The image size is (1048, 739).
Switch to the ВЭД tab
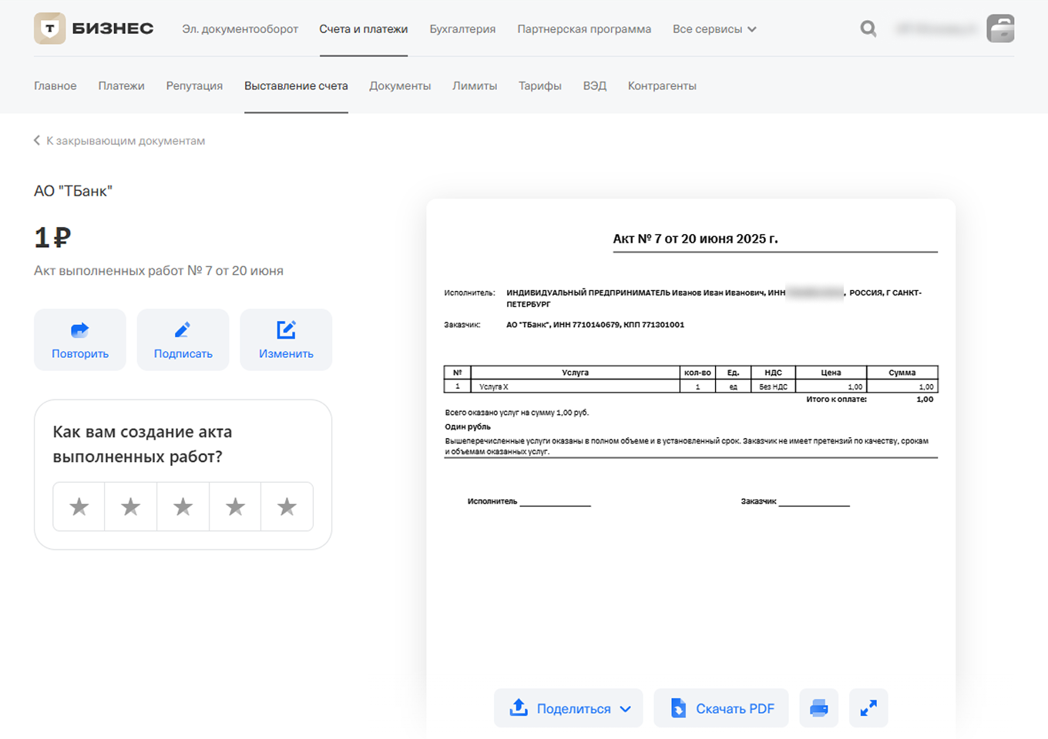(x=595, y=86)
